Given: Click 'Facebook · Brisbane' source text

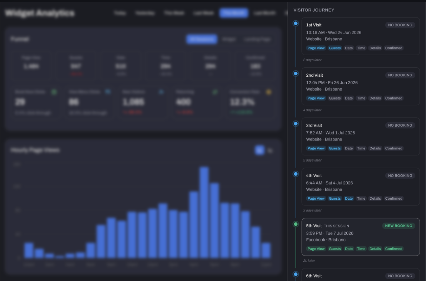Looking at the screenshot, I should tap(326, 240).
